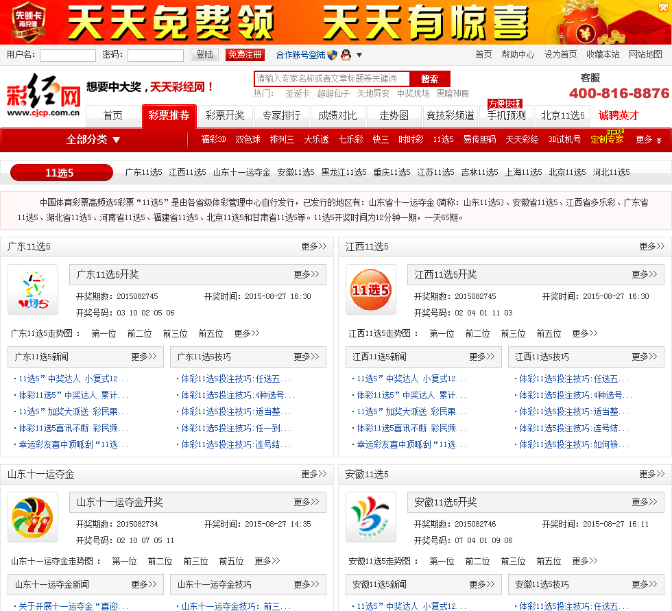Click hot keyword 黑暗神殿
This screenshot has width=672, height=611.
click(x=453, y=93)
